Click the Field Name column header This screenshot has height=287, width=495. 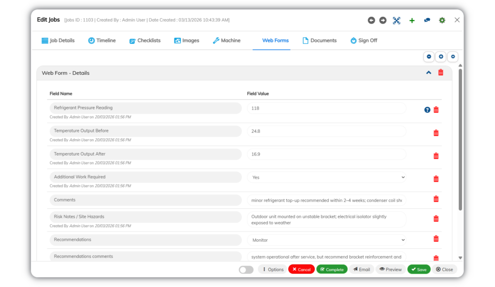click(x=61, y=94)
